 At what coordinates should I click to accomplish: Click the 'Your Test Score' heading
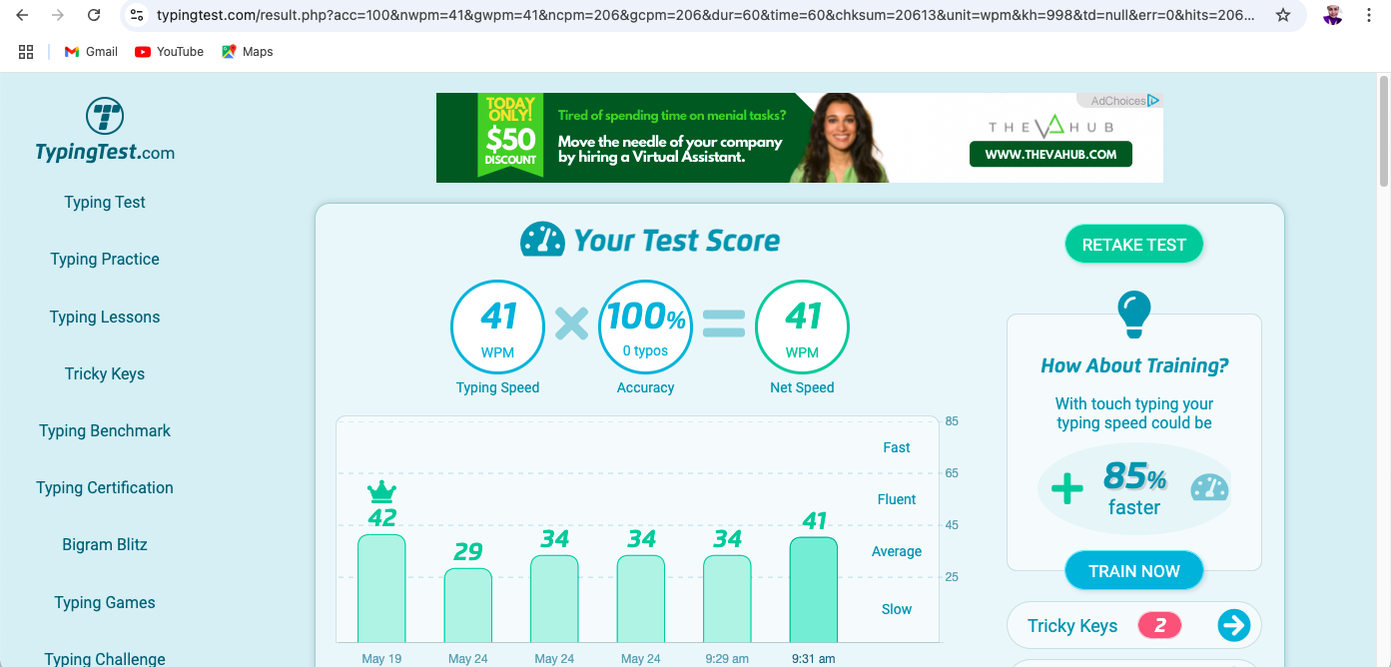tap(677, 241)
